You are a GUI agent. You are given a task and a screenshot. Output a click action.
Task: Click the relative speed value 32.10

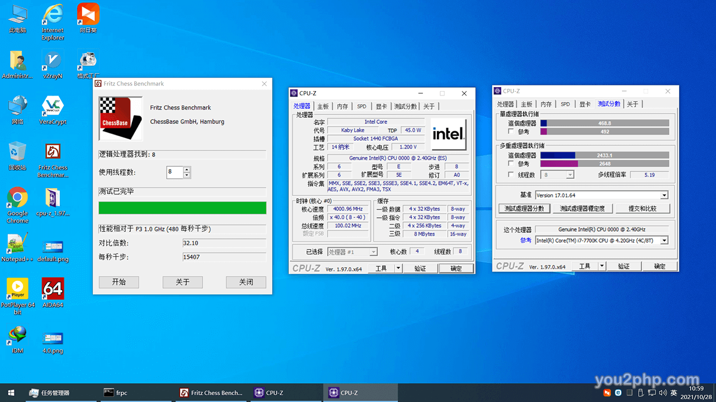224,243
